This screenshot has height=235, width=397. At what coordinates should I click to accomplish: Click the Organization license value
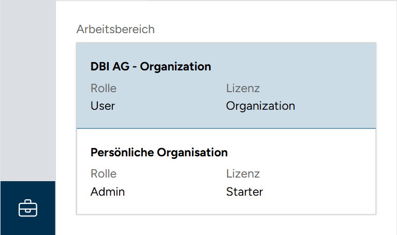[260, 106]
